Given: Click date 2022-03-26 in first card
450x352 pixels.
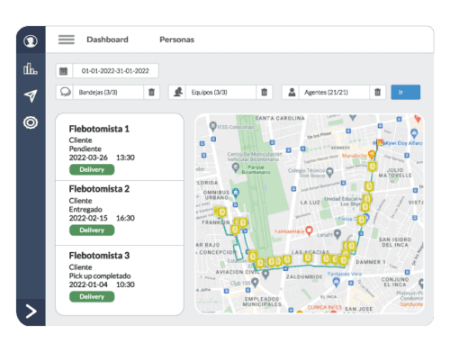Looking at the screenshot, I should (x=88, y=158).
